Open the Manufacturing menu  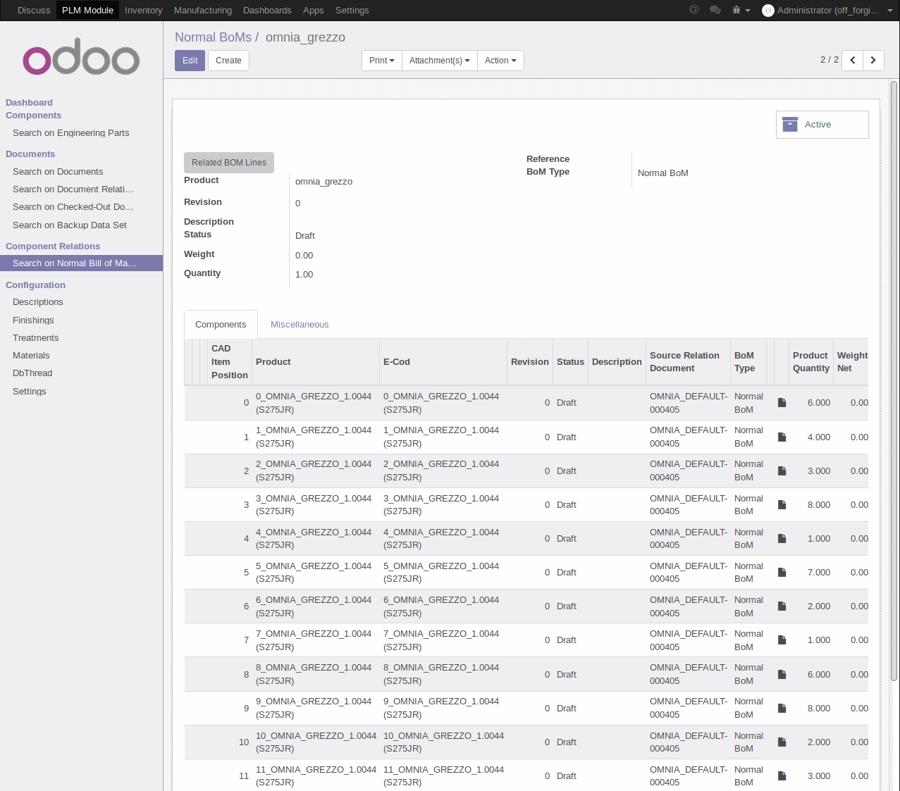202,10
